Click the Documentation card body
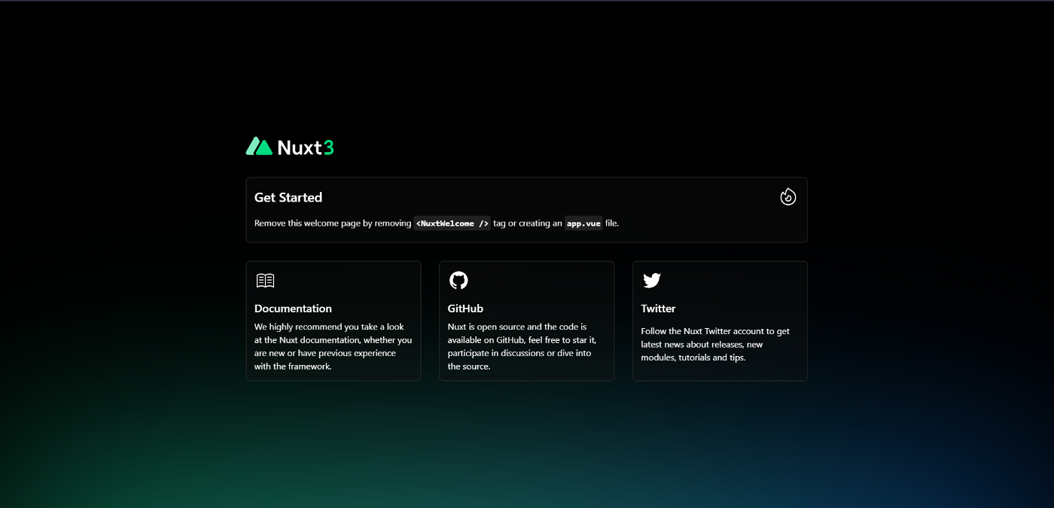 (x=334, y=345)
